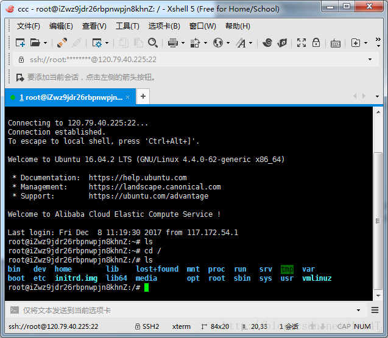The width and height of the screenshot is (388, 338).
Task: Click the Print icon in toolbar
Action: 172,43
